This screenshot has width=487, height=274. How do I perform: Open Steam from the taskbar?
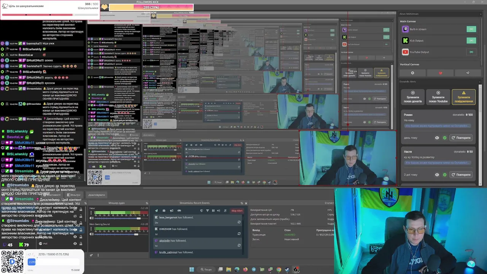(x=287, y=269)
